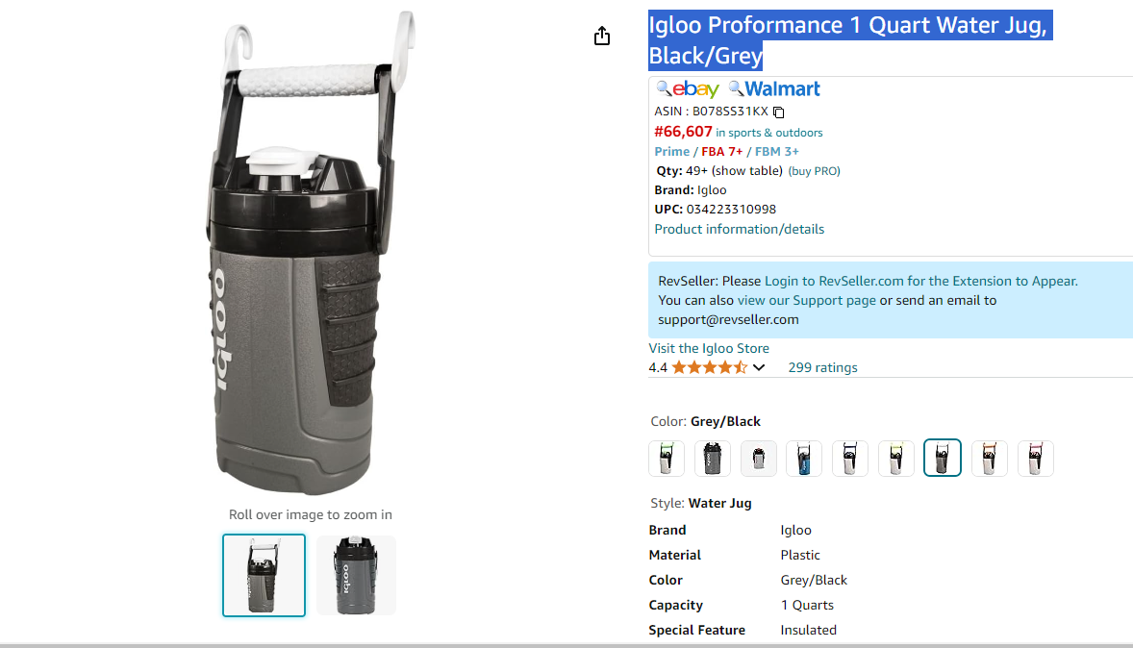Click the share icon above the product image

tap(602, 37)
